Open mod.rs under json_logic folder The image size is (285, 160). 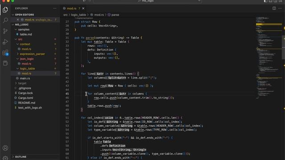(26, 64)
